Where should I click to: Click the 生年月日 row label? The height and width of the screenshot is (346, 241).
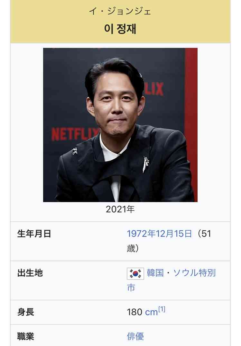click(34, 234)
